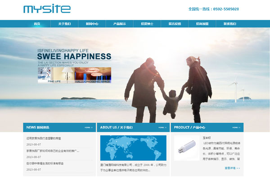Open the second news article link
Image resolution: width=270 pixels, height=180 pixels.
[x=52, y=151]
